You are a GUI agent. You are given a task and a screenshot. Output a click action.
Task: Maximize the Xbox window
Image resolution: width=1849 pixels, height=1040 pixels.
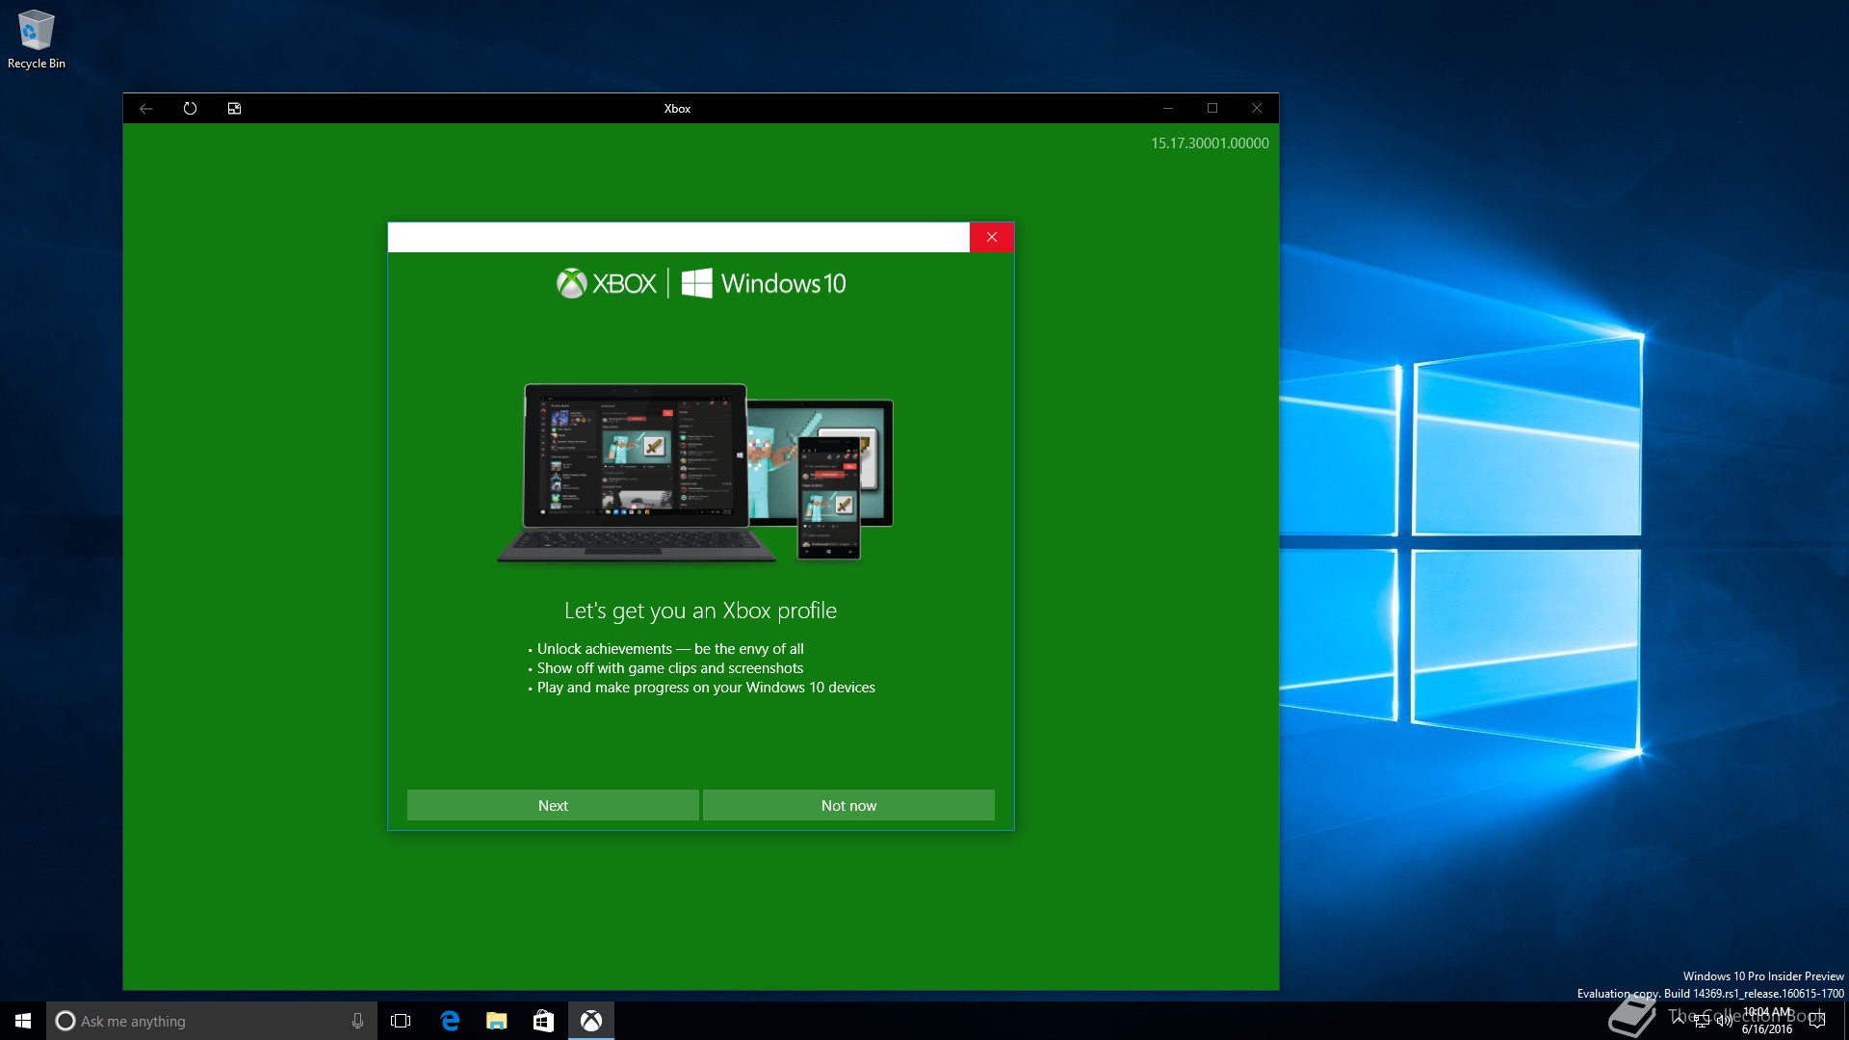[x=1212, y=108]
